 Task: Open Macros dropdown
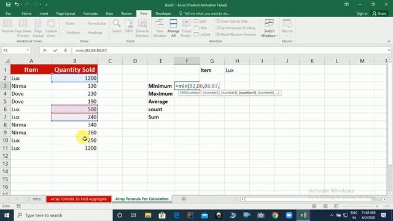coord(287,28)
